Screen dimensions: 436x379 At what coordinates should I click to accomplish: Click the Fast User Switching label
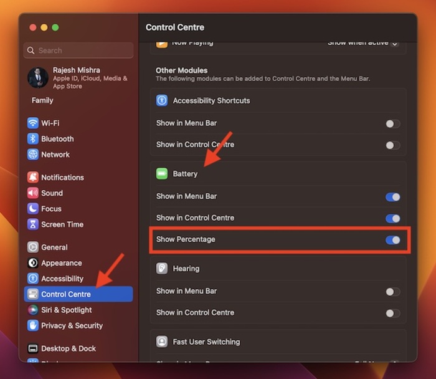pyautogui.click(x=206, y=342)
